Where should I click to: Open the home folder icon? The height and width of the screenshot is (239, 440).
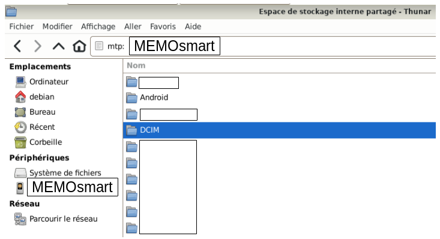[79, 46]
